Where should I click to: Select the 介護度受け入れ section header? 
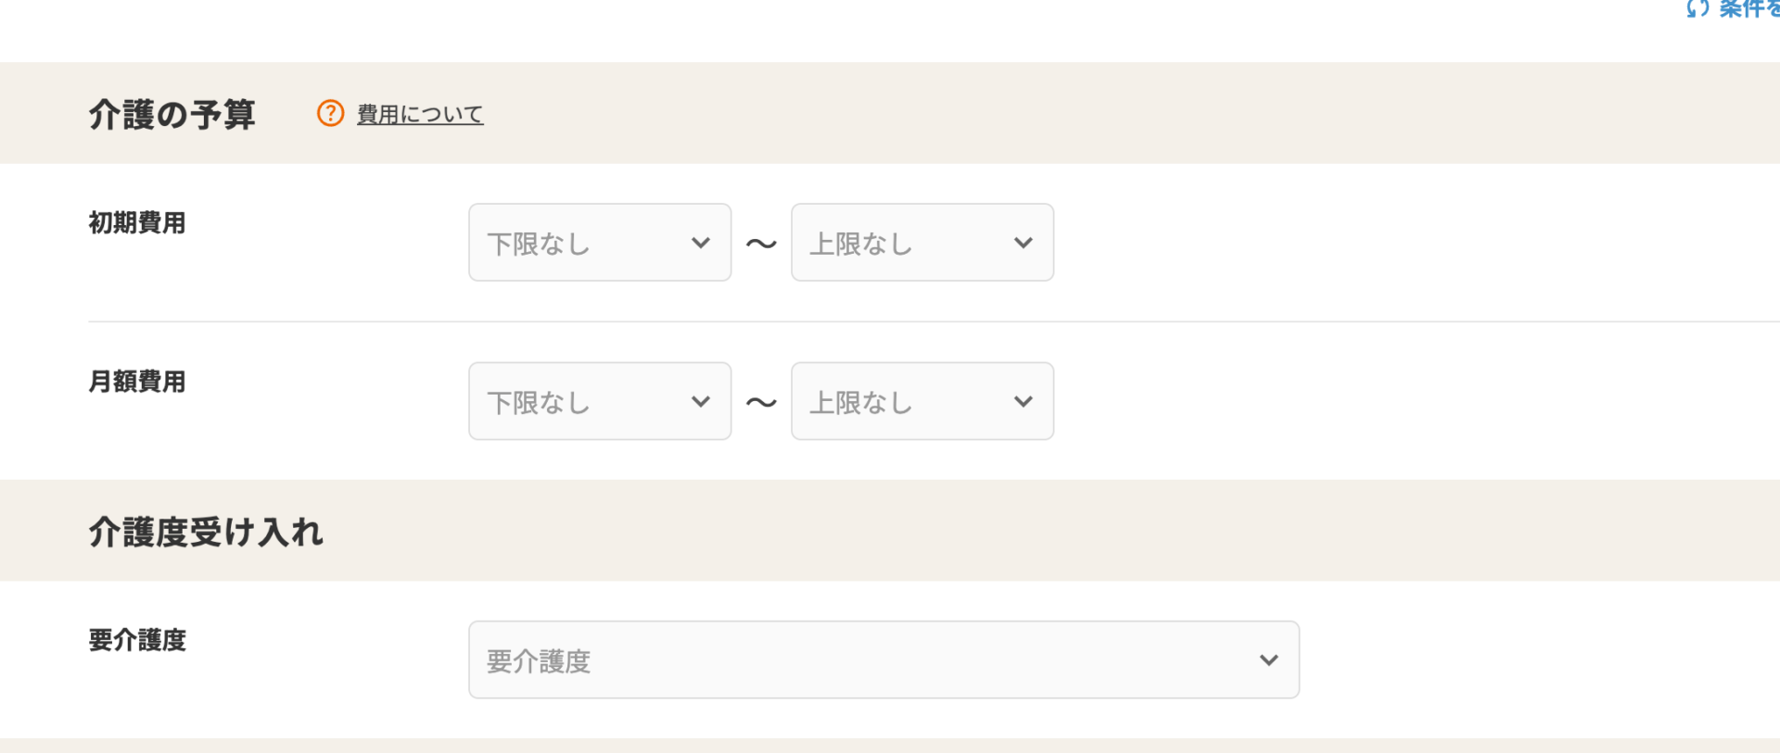pyautogui.click(x=206, y=531)
